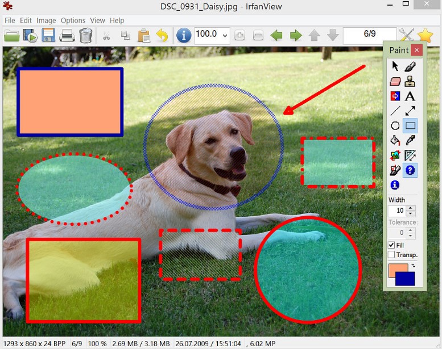Select the Clone Stamp tool
Viewport: 442px width, 349px height.
click(x=410, y=82)
